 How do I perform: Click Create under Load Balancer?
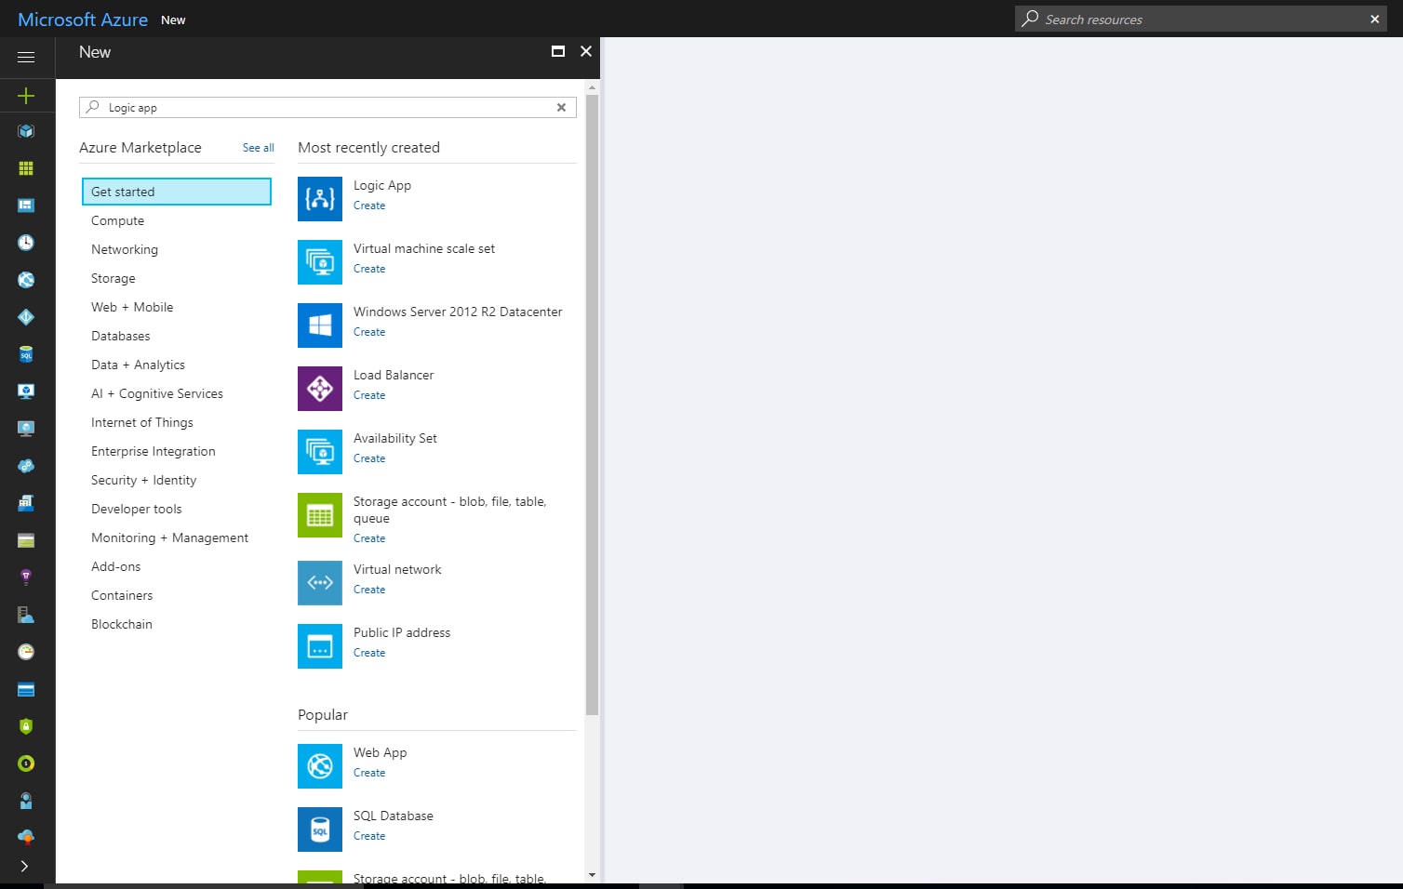369,395
